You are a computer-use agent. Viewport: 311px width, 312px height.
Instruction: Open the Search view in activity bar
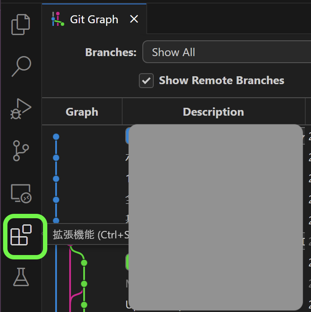21,67
